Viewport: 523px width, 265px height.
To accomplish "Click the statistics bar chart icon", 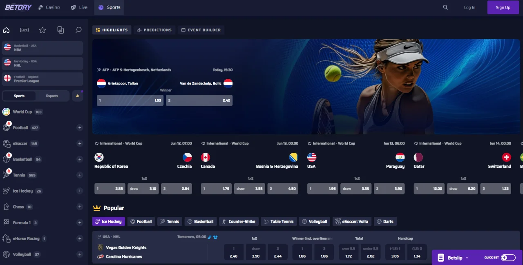I will (78, 96).
